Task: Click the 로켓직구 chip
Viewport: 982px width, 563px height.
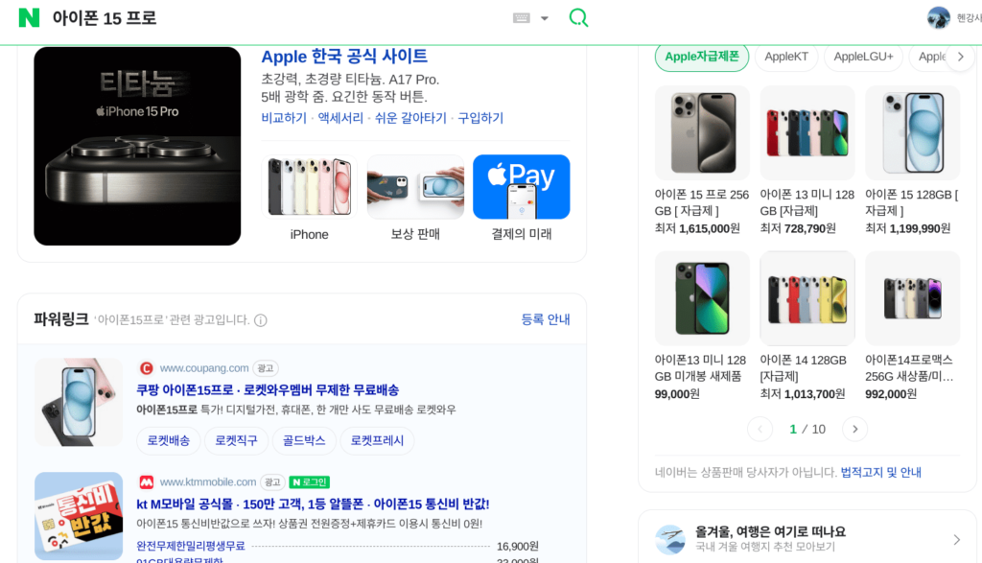Action: 236,441
